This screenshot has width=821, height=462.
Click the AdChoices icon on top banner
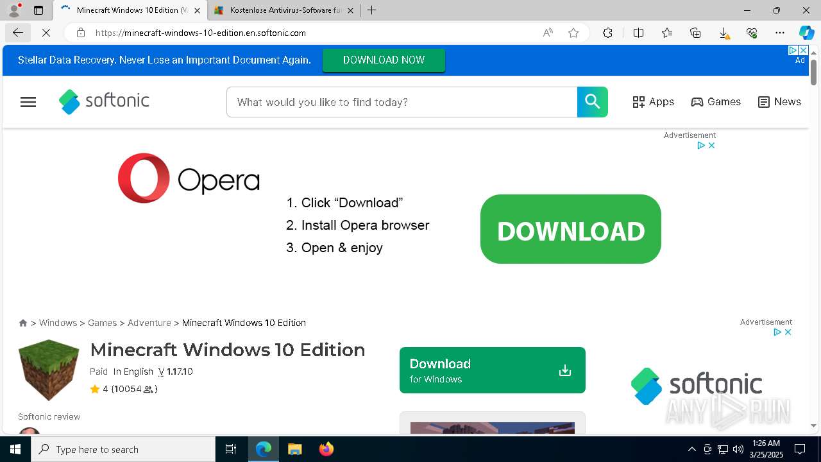(x=793, y=50)
